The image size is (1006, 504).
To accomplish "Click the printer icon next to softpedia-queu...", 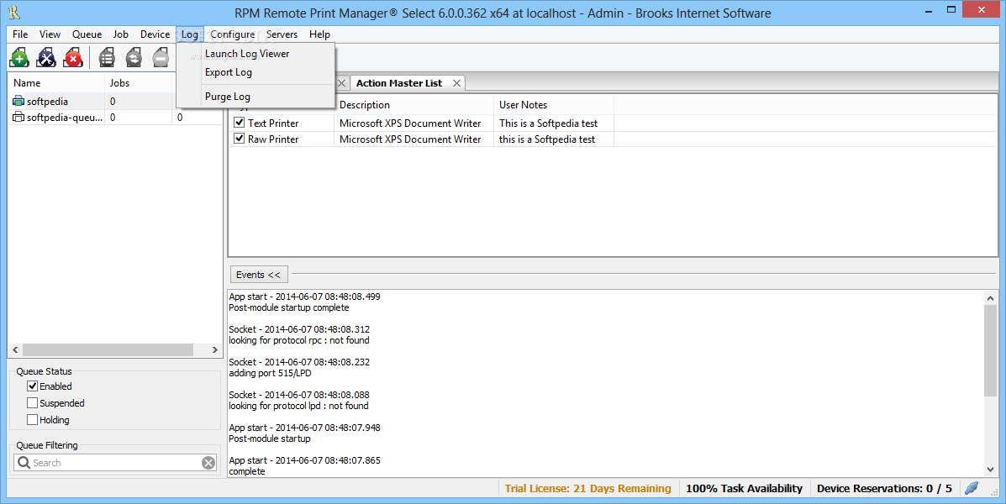I will coord(18,118).
